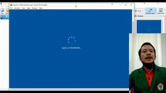166x93 pixels.
Task: Click the vertical scrollbar up arrow
Action: coord(133,10)
